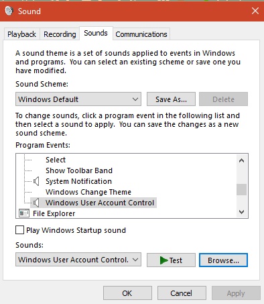
Task: Select the System Notification event
Action: click(78, 181)
